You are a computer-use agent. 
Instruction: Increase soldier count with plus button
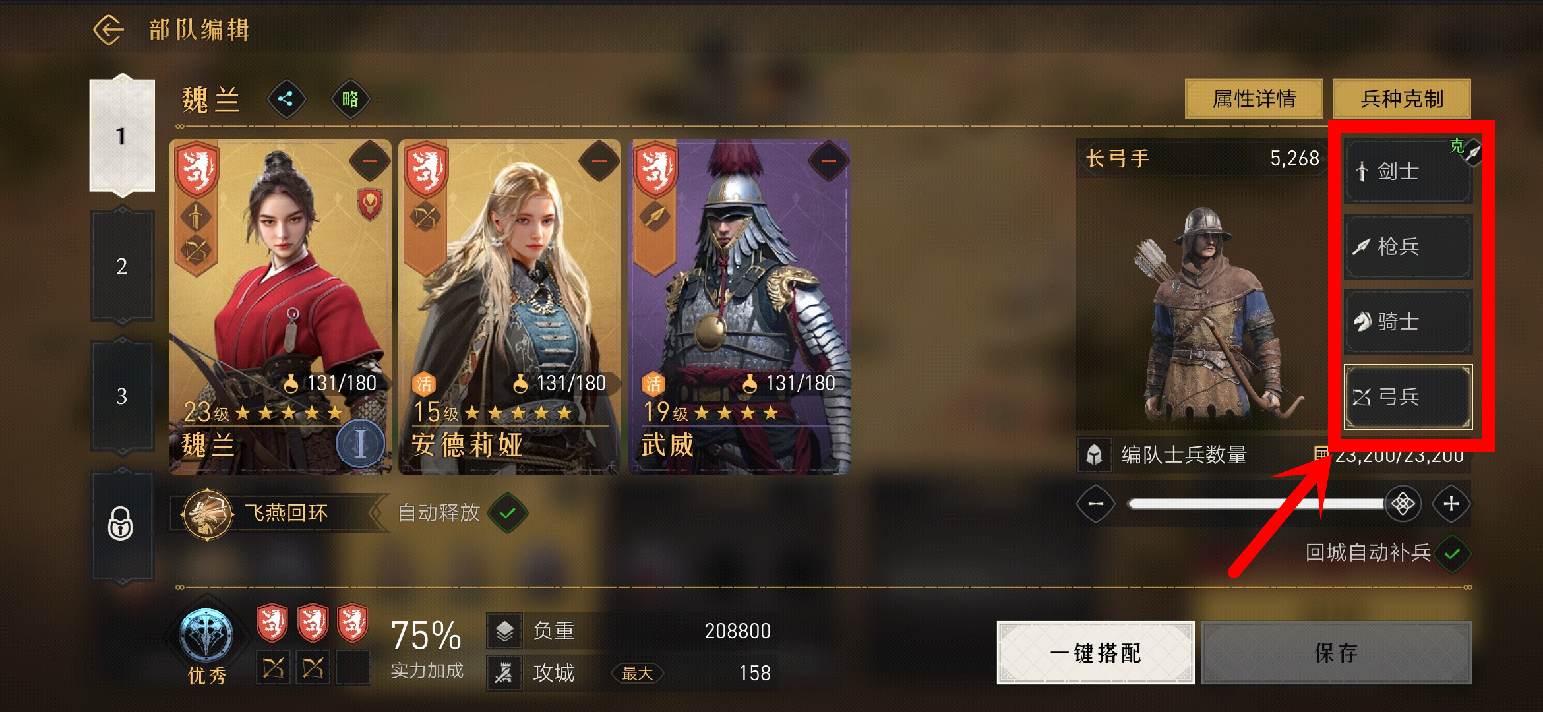[x=1451, y=504]
